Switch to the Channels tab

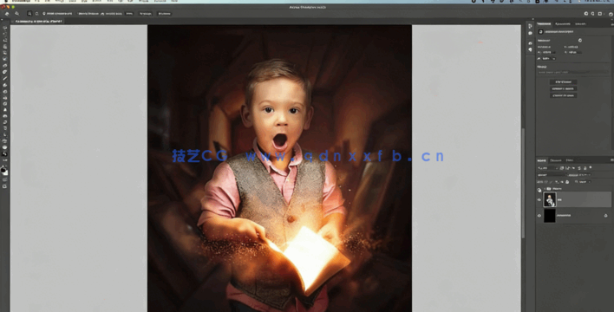[556, 160]
